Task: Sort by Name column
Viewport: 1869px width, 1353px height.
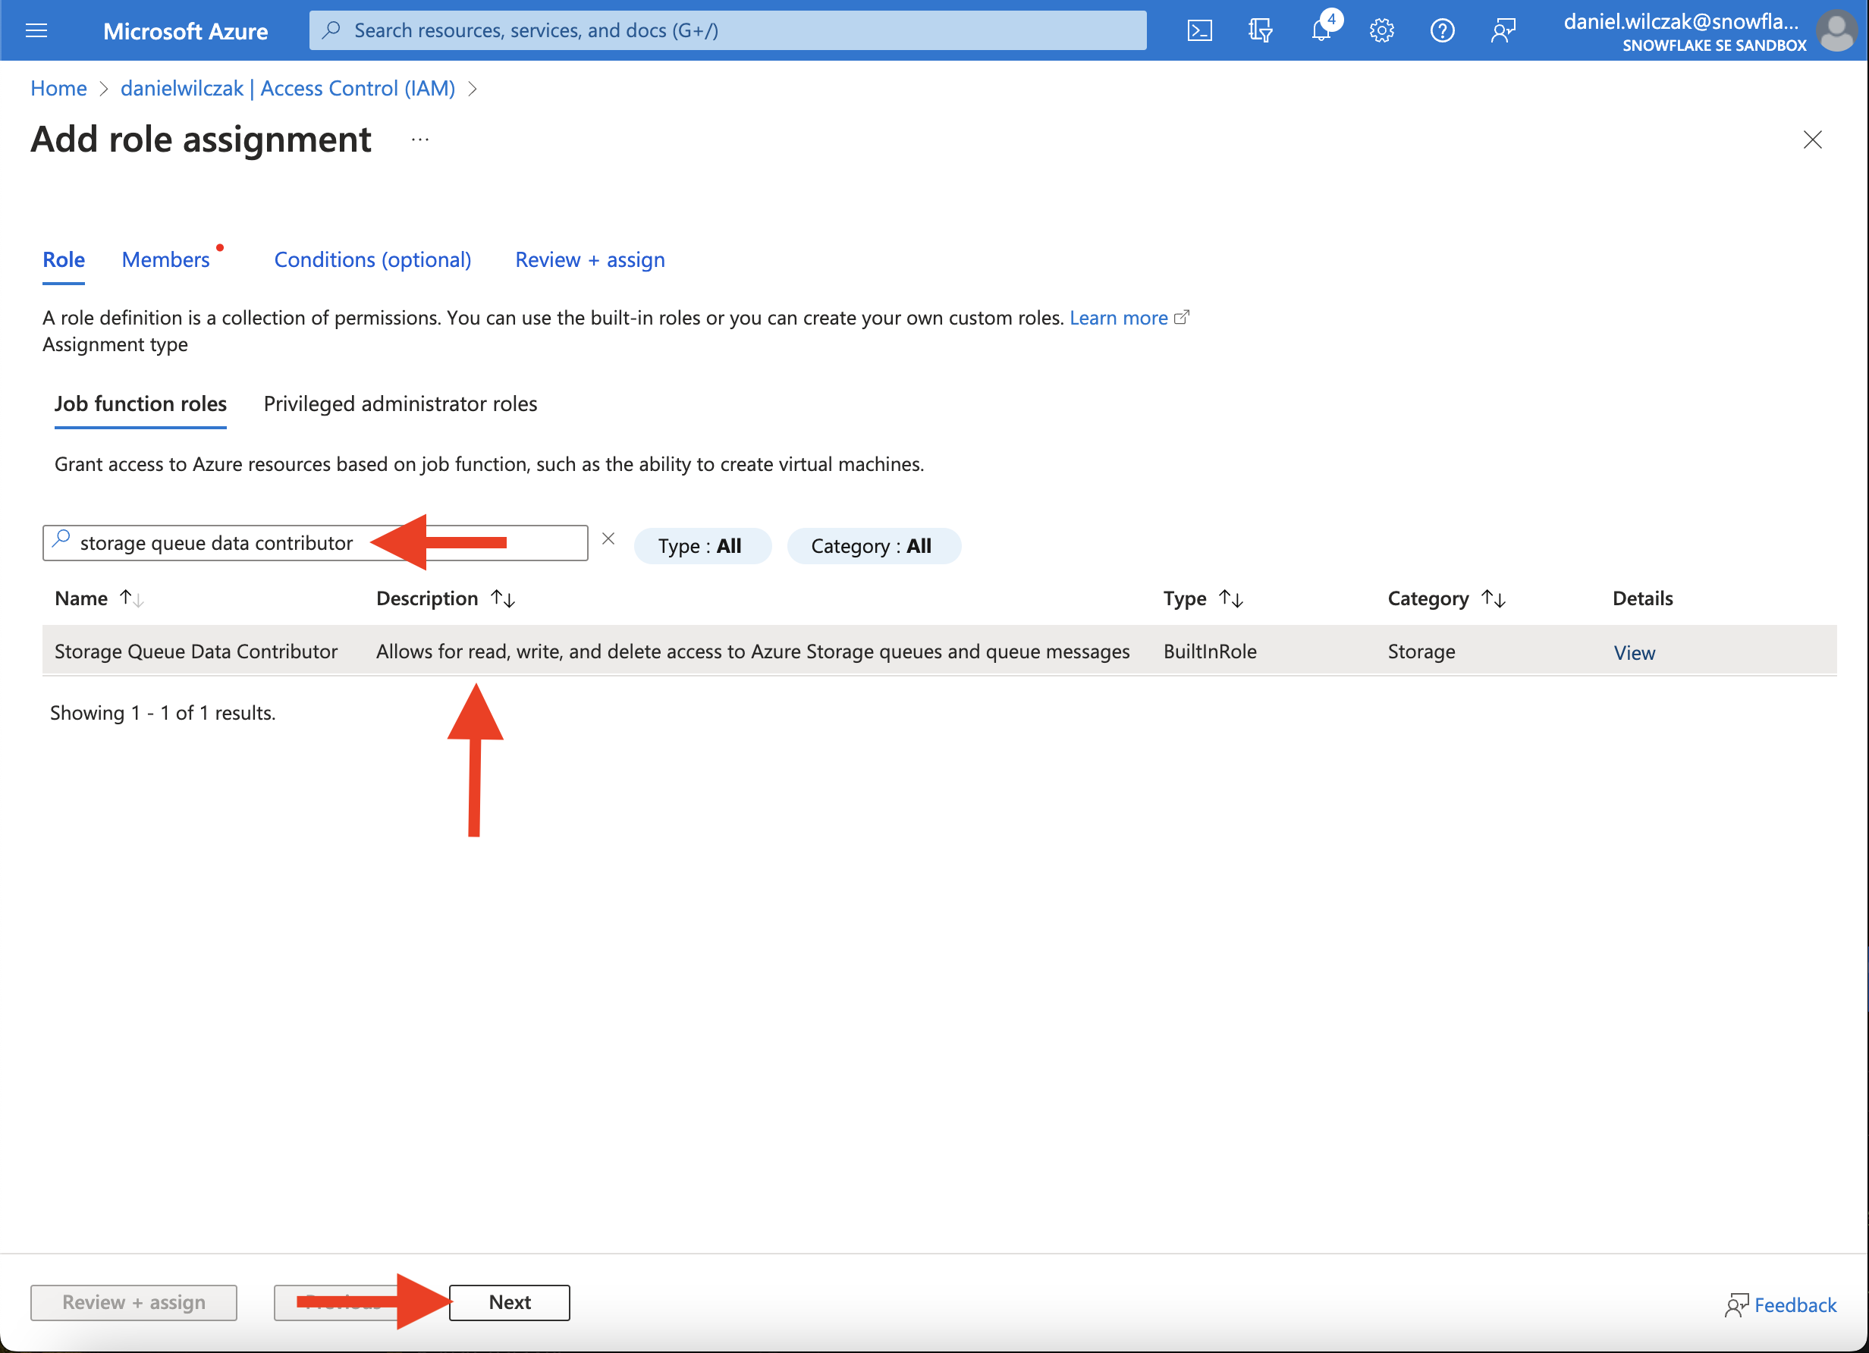Action: [x=132, y=598]
